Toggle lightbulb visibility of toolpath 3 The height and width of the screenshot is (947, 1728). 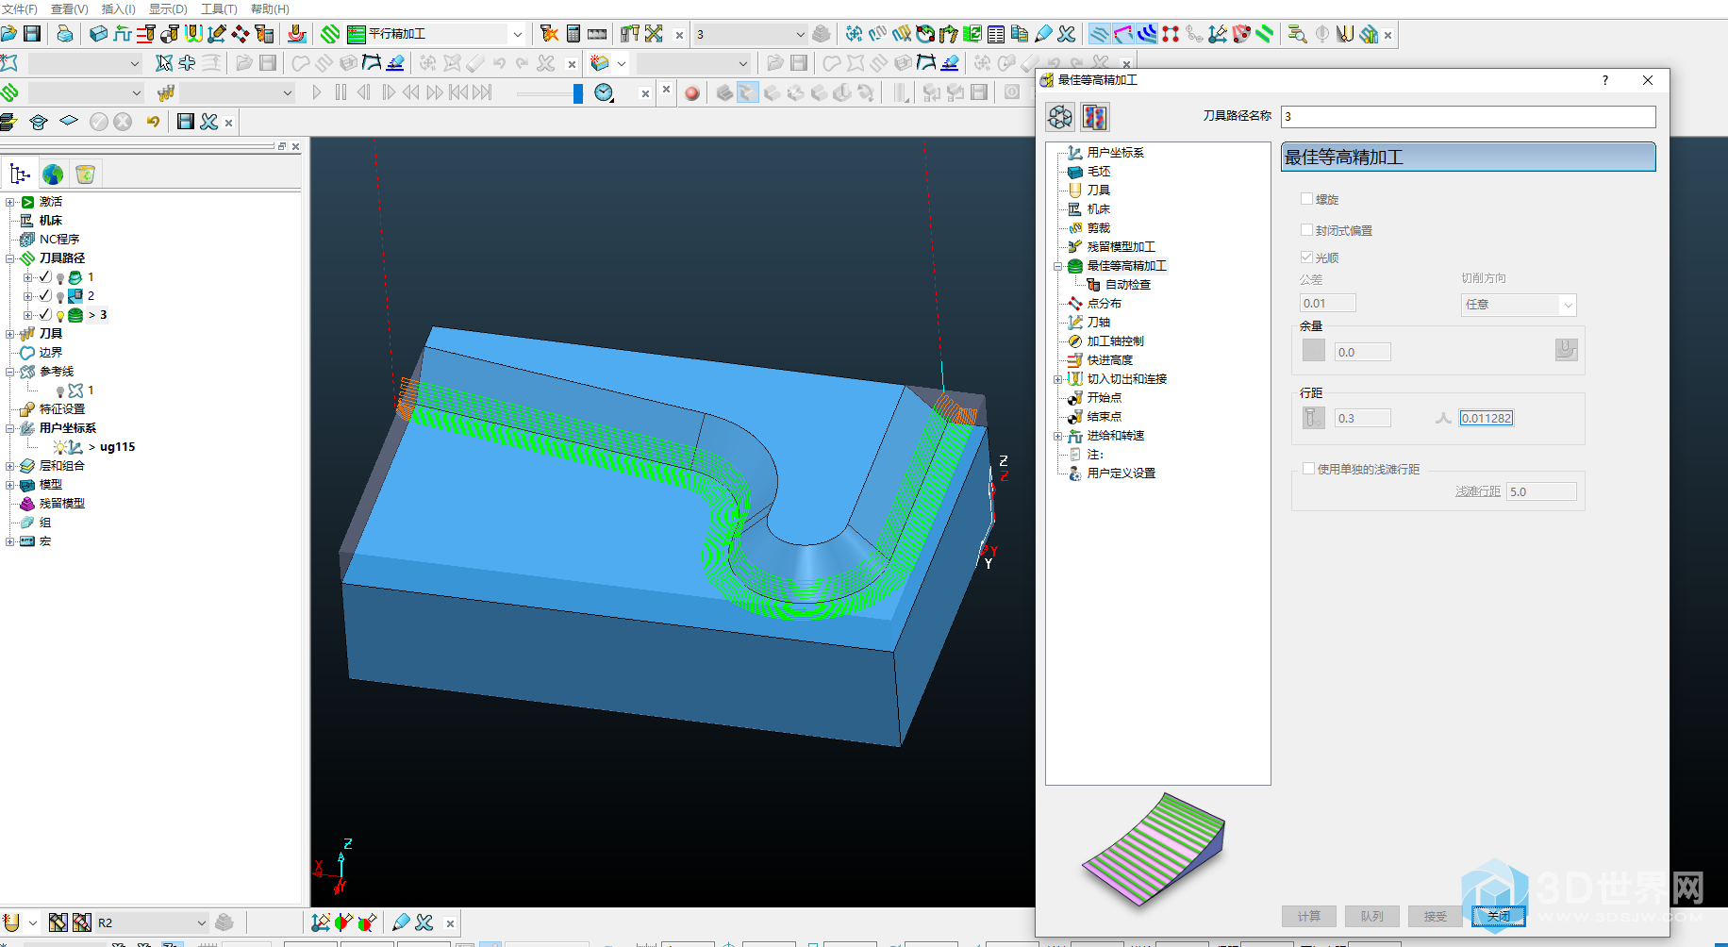[60, 316]
